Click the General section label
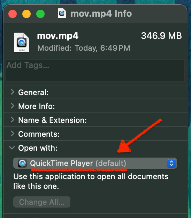Image resolution: width=191 pixels, height=218 pixels. pos(33,92)
